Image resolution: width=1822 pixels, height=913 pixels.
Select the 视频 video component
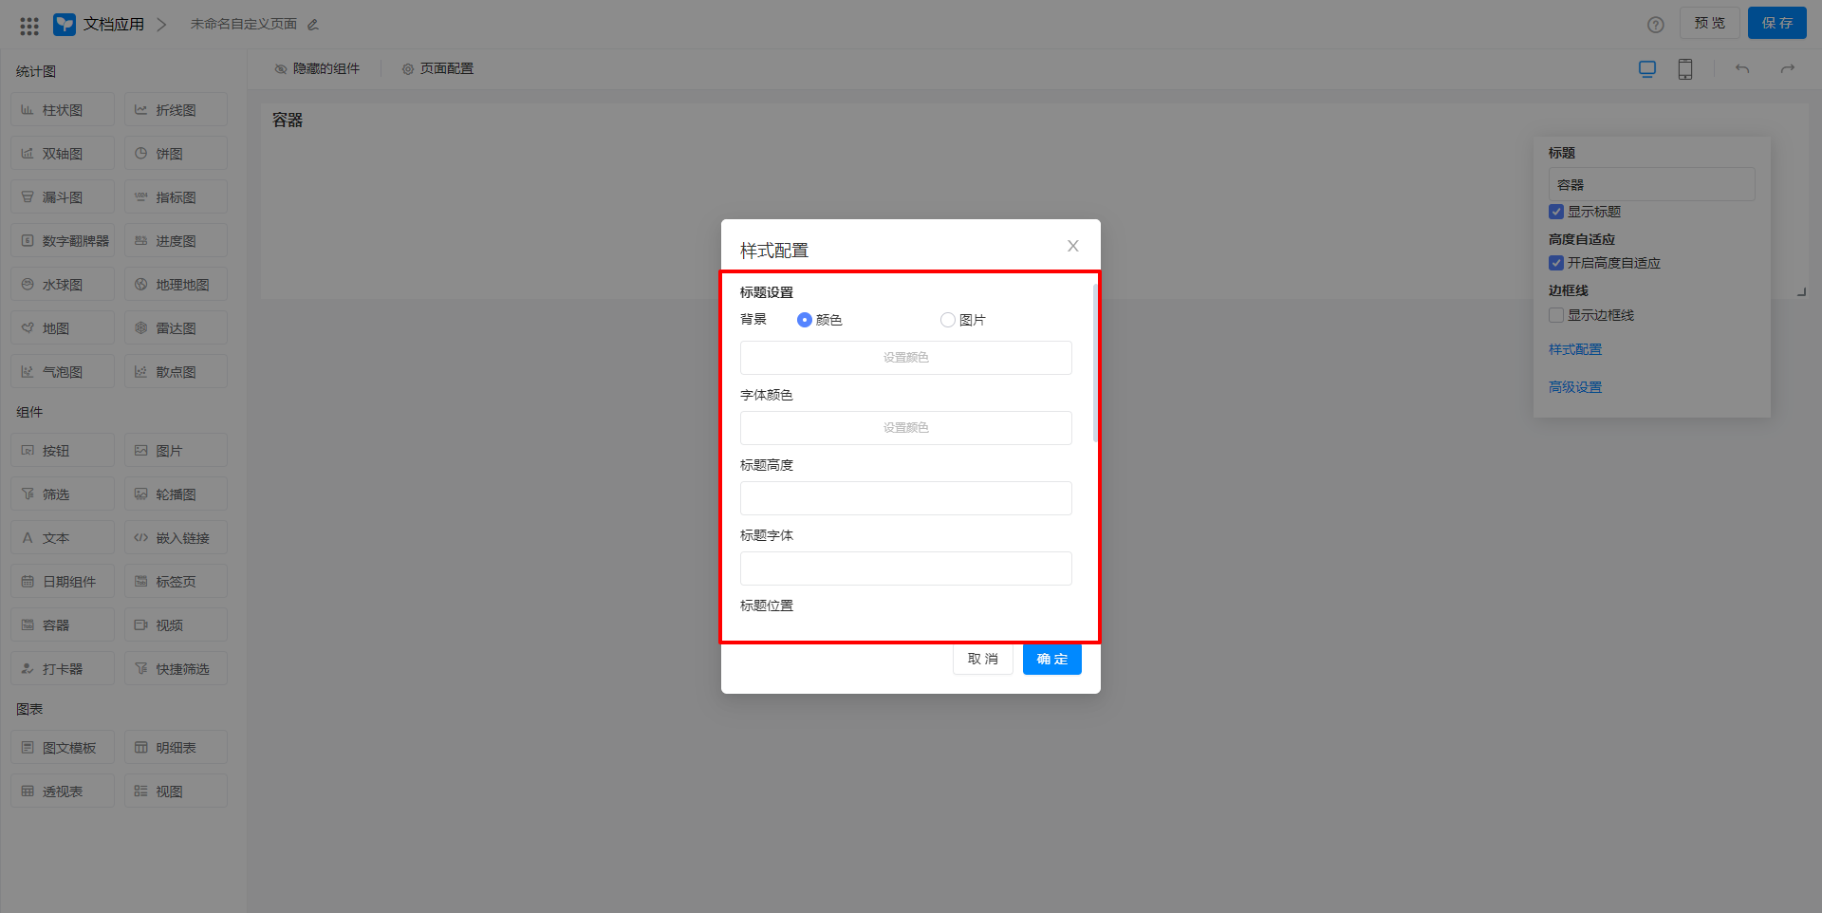(175, 624)
